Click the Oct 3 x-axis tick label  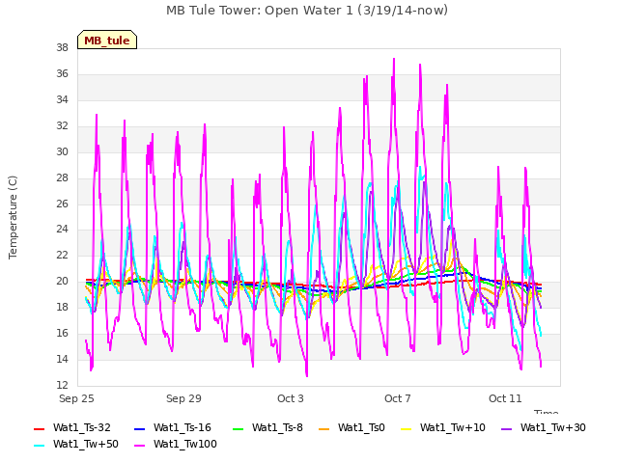click(291, 398)
